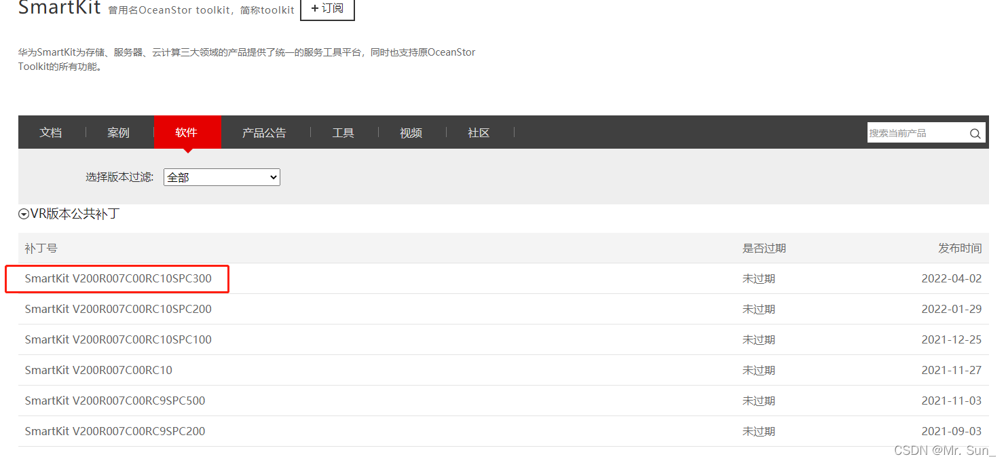This screenshot has width=1006, height=463.
Task: Click the 订阅 subscribe button
Action: click(x=327, y=9)
